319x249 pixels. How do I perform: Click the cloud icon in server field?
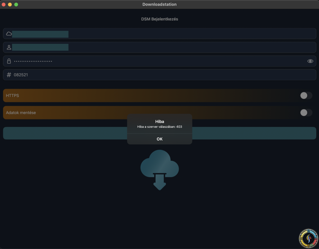(x=9, y=34)
